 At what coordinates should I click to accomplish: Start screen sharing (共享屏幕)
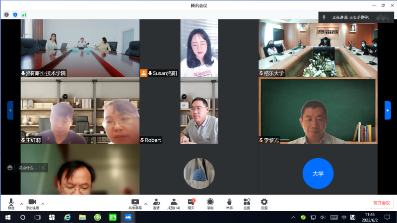135,203
